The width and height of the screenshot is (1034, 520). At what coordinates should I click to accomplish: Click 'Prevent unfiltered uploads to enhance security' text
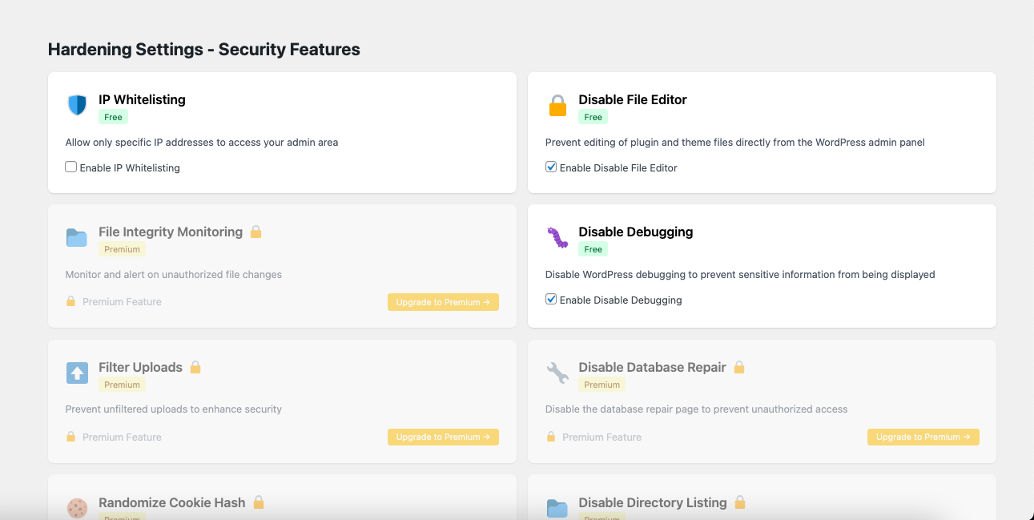point(174,409)
